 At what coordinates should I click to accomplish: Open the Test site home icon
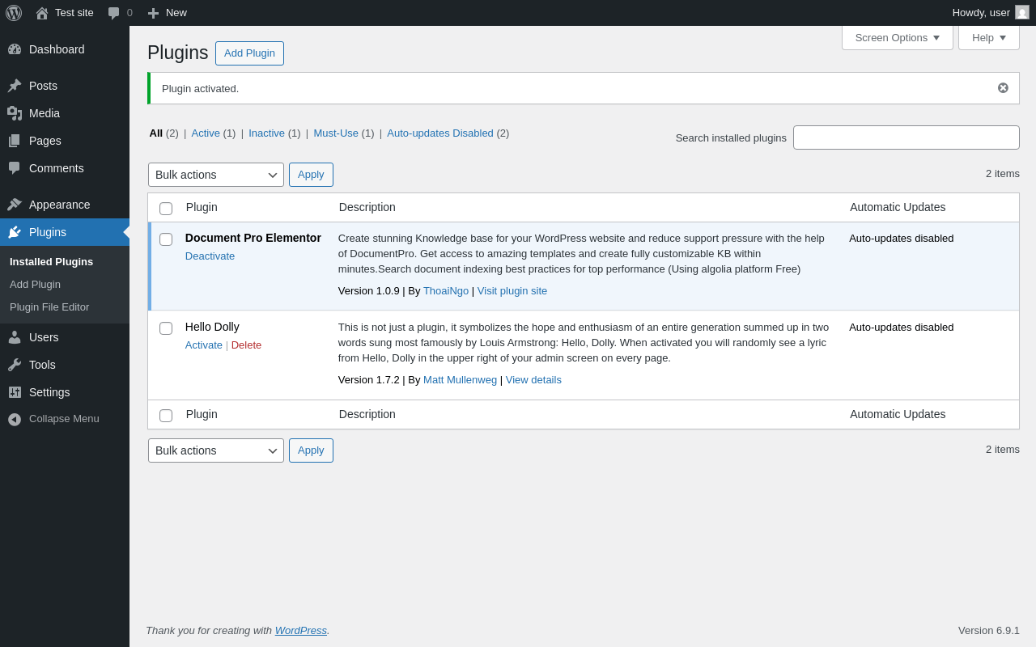pyautogui.click(x=42, y=13)
